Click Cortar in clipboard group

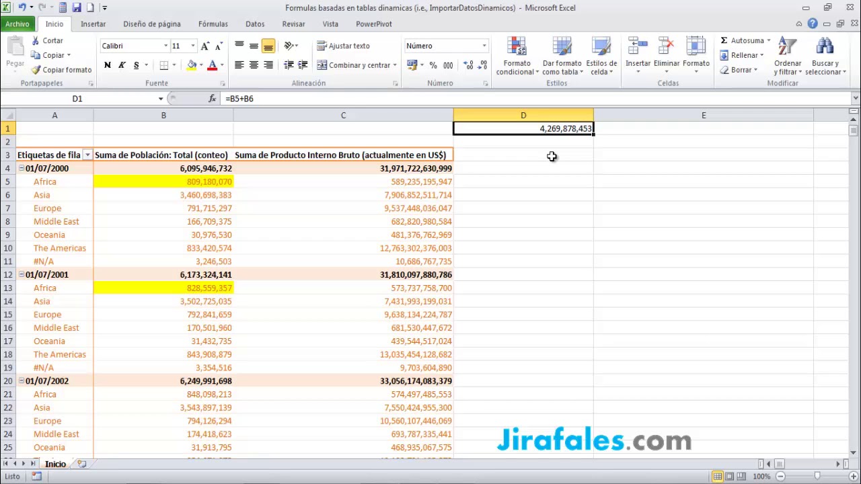pos(47,40)
